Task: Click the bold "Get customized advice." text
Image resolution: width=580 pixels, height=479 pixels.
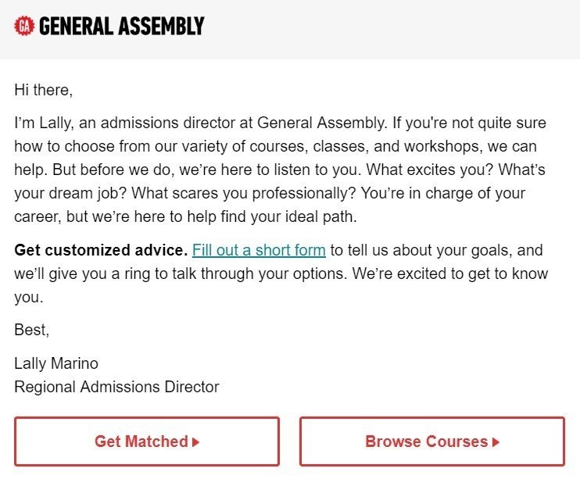Action: pos(101,250)
